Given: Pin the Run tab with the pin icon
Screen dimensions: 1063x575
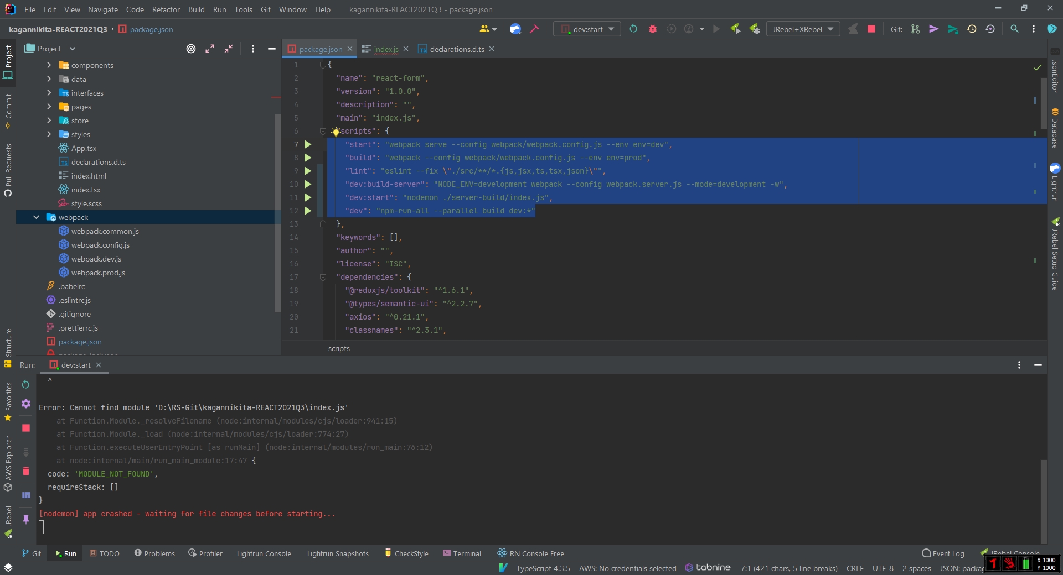Looking at the screenshot, I should [x=26, y=519].
